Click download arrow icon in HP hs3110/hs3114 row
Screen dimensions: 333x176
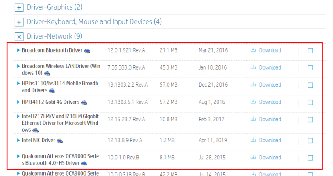coord(253,84)
